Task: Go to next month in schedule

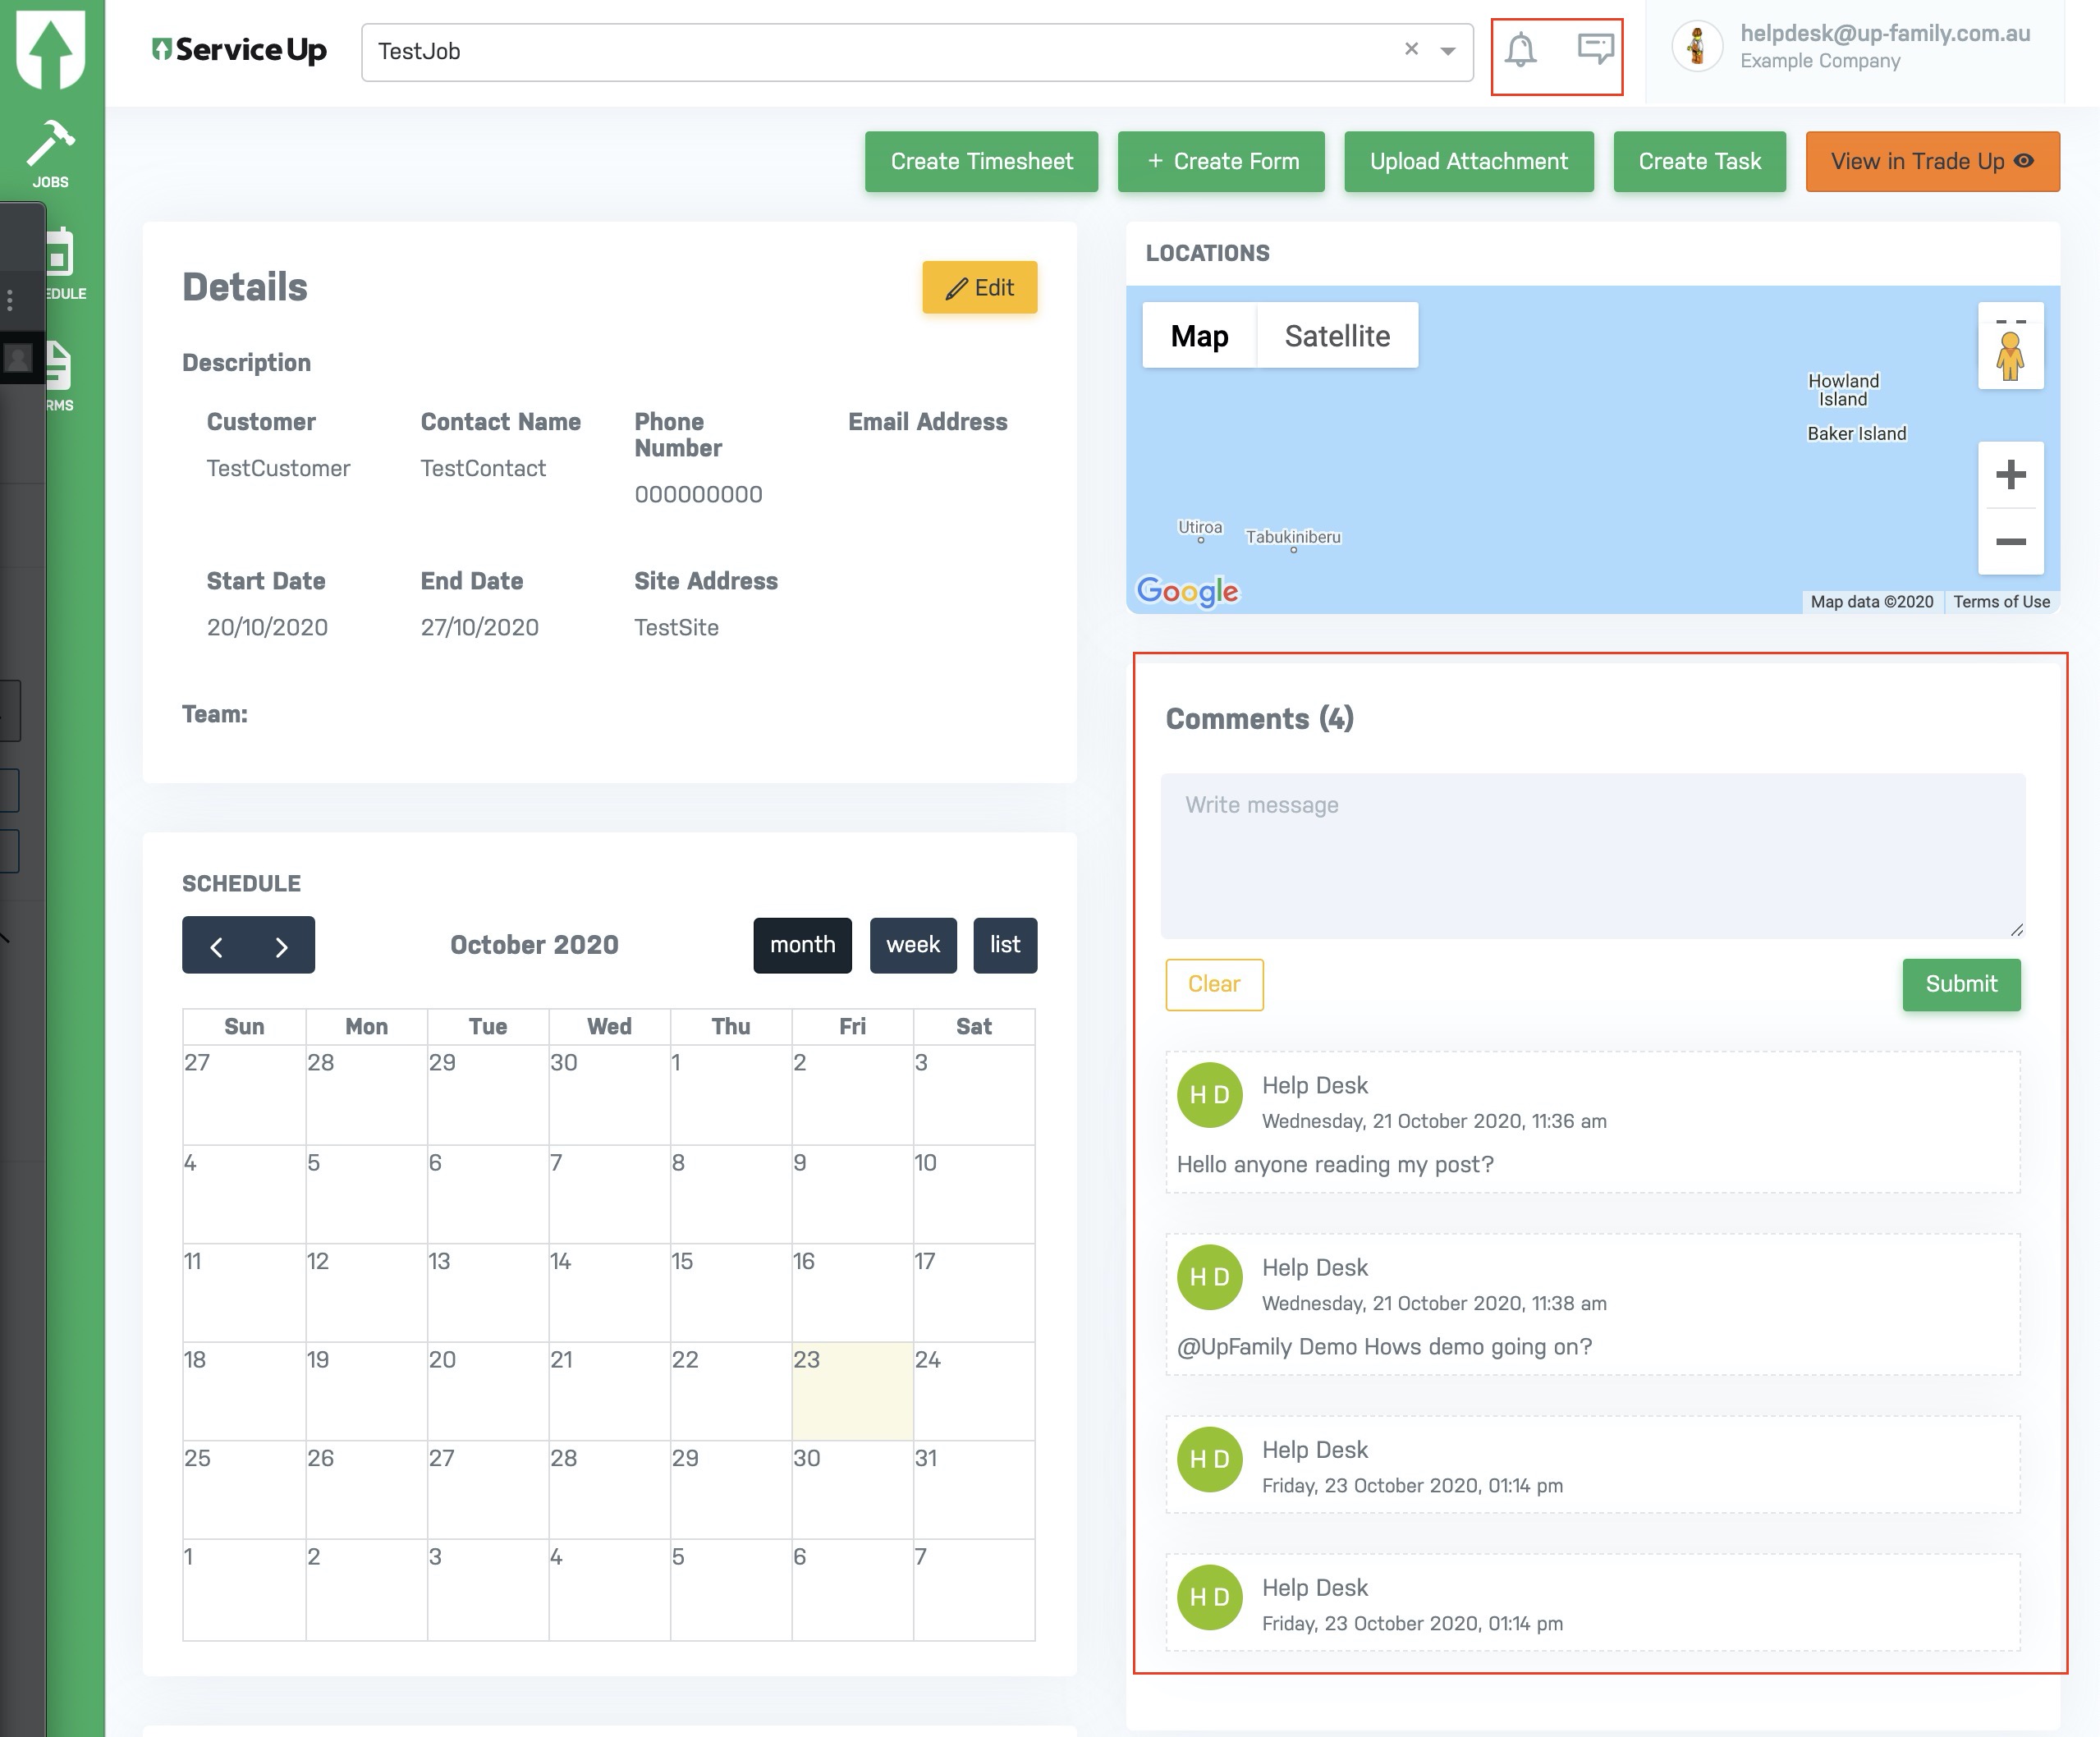Action: point(281,946)
